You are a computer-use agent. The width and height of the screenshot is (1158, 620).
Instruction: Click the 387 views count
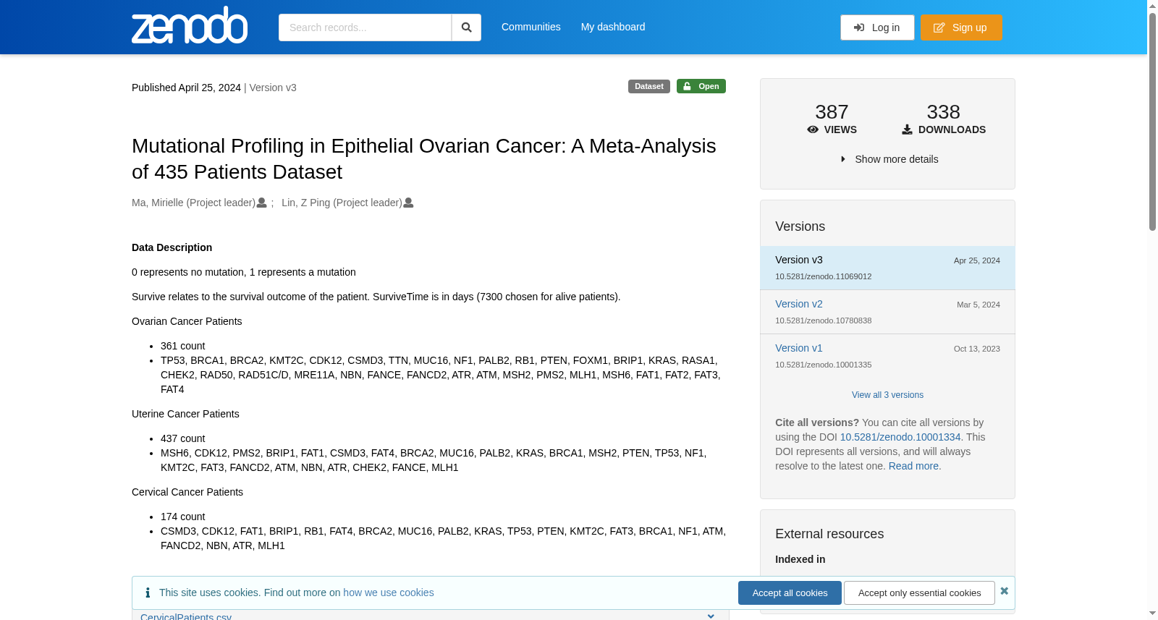tap(832, 112)
